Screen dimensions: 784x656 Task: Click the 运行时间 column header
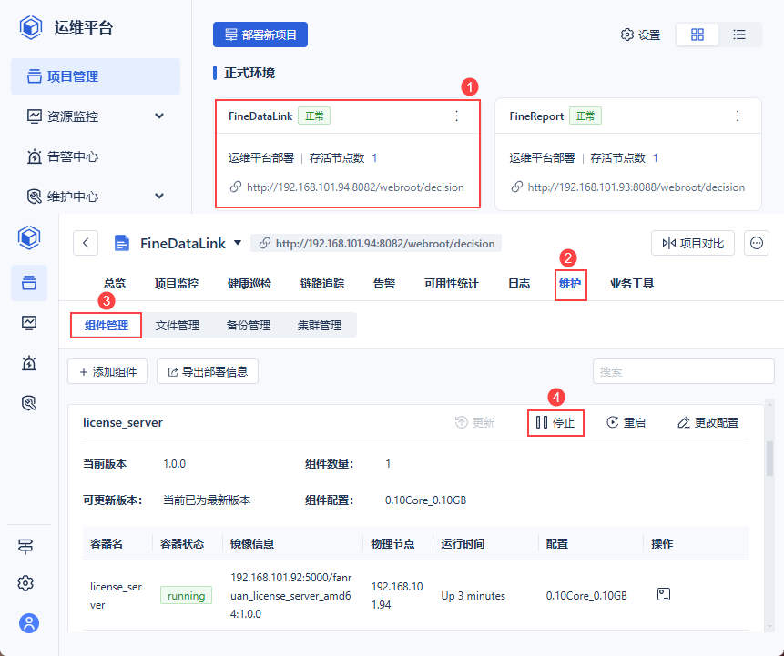tap(463, 543)
